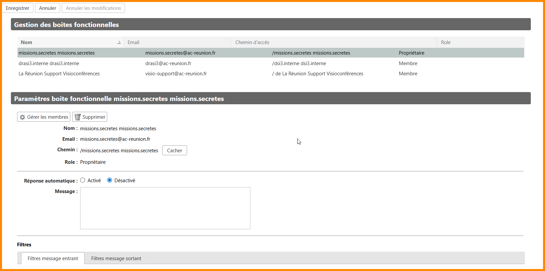Viewport: 545px width, 271px height.
Task: Click the sort arrow in Nom column
Action: [x=119, y=42]
